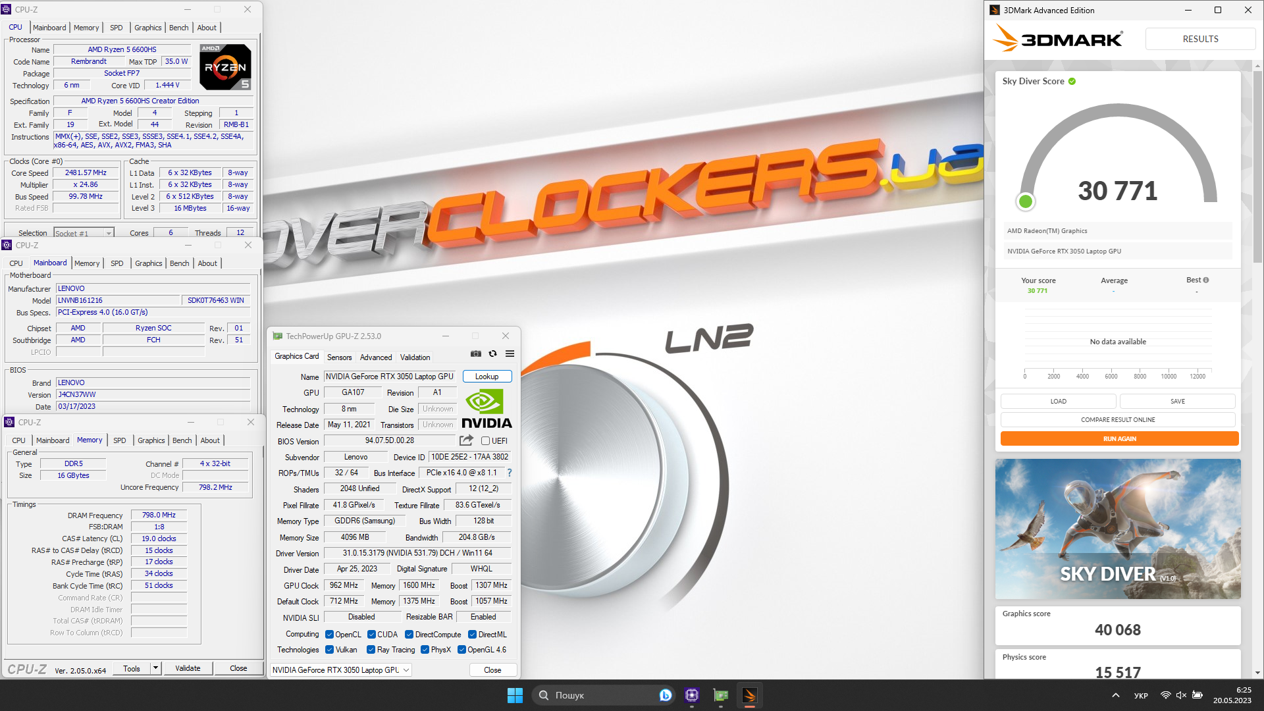Show hidden tray icons chevron

click(1115, 695)
